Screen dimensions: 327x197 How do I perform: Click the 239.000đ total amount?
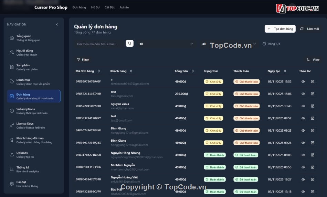(181, 94)
